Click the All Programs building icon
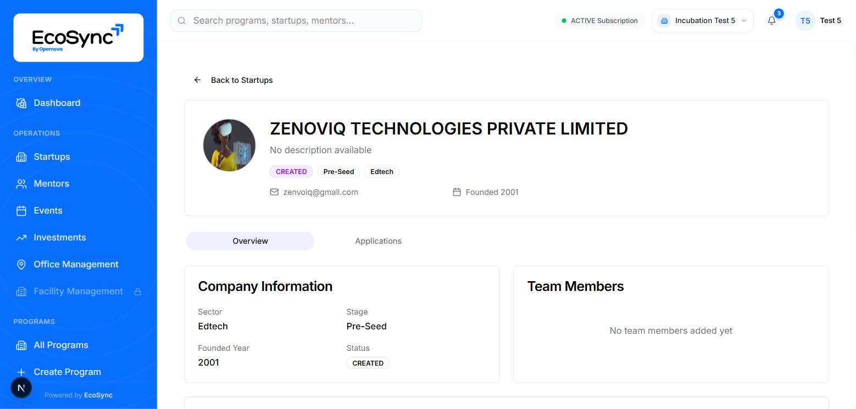This screenshot has height=409, width=856. point(21,345)
